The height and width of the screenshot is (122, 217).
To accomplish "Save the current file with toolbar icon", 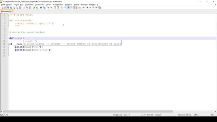I will click(8, 7).
